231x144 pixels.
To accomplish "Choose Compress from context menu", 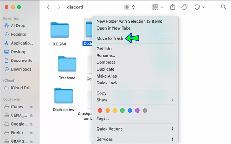I will tap(106, 62).
